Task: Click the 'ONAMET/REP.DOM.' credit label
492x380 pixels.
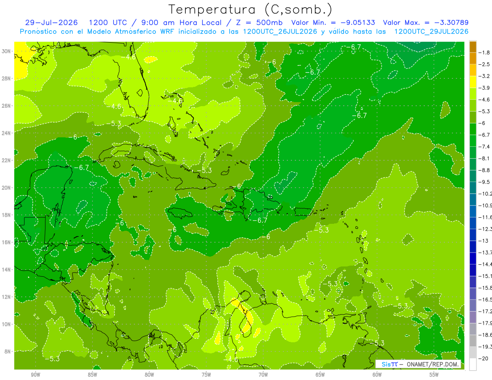Action: pyautogui.click(x=434, y=364)
